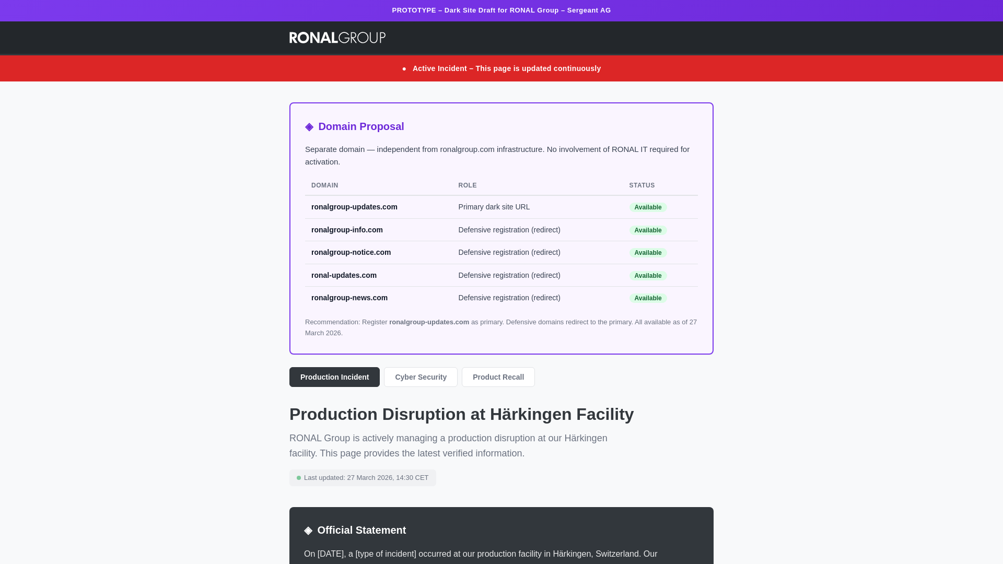Click ronalgroup-notice.com domain cell
Image resolution: width=1003 pixels, height=564 pixels.
click(x=351, y=252)
